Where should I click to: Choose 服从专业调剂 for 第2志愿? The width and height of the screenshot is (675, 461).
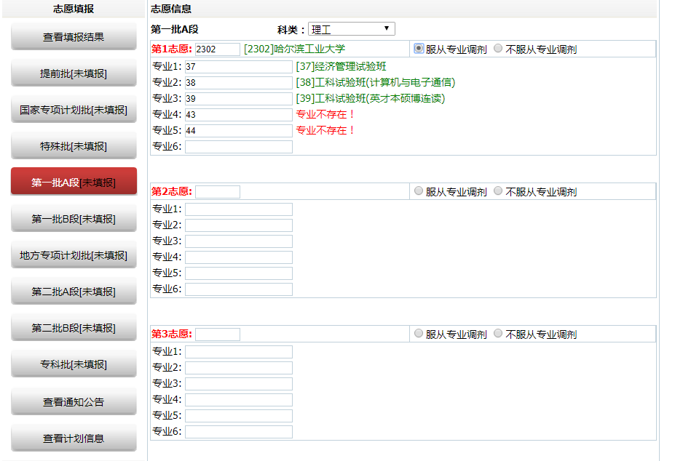point(419,191)
